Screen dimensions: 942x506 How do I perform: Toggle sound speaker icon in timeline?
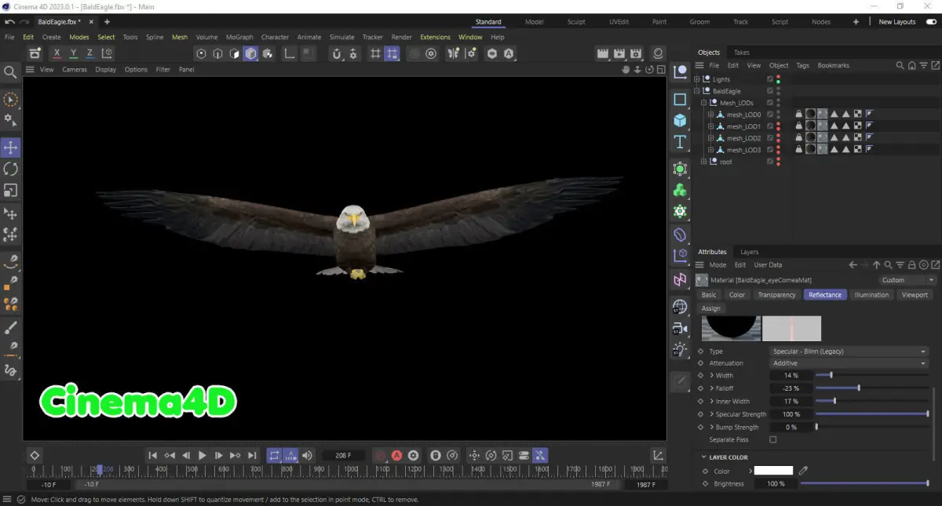point(307,455)
